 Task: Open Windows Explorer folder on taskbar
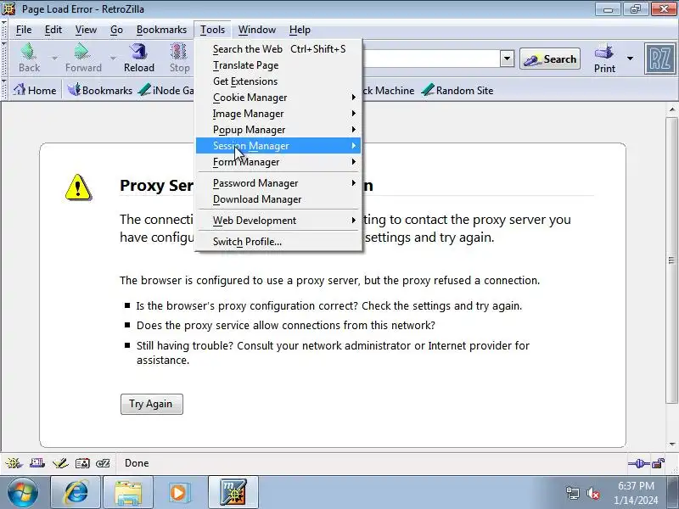128,493
